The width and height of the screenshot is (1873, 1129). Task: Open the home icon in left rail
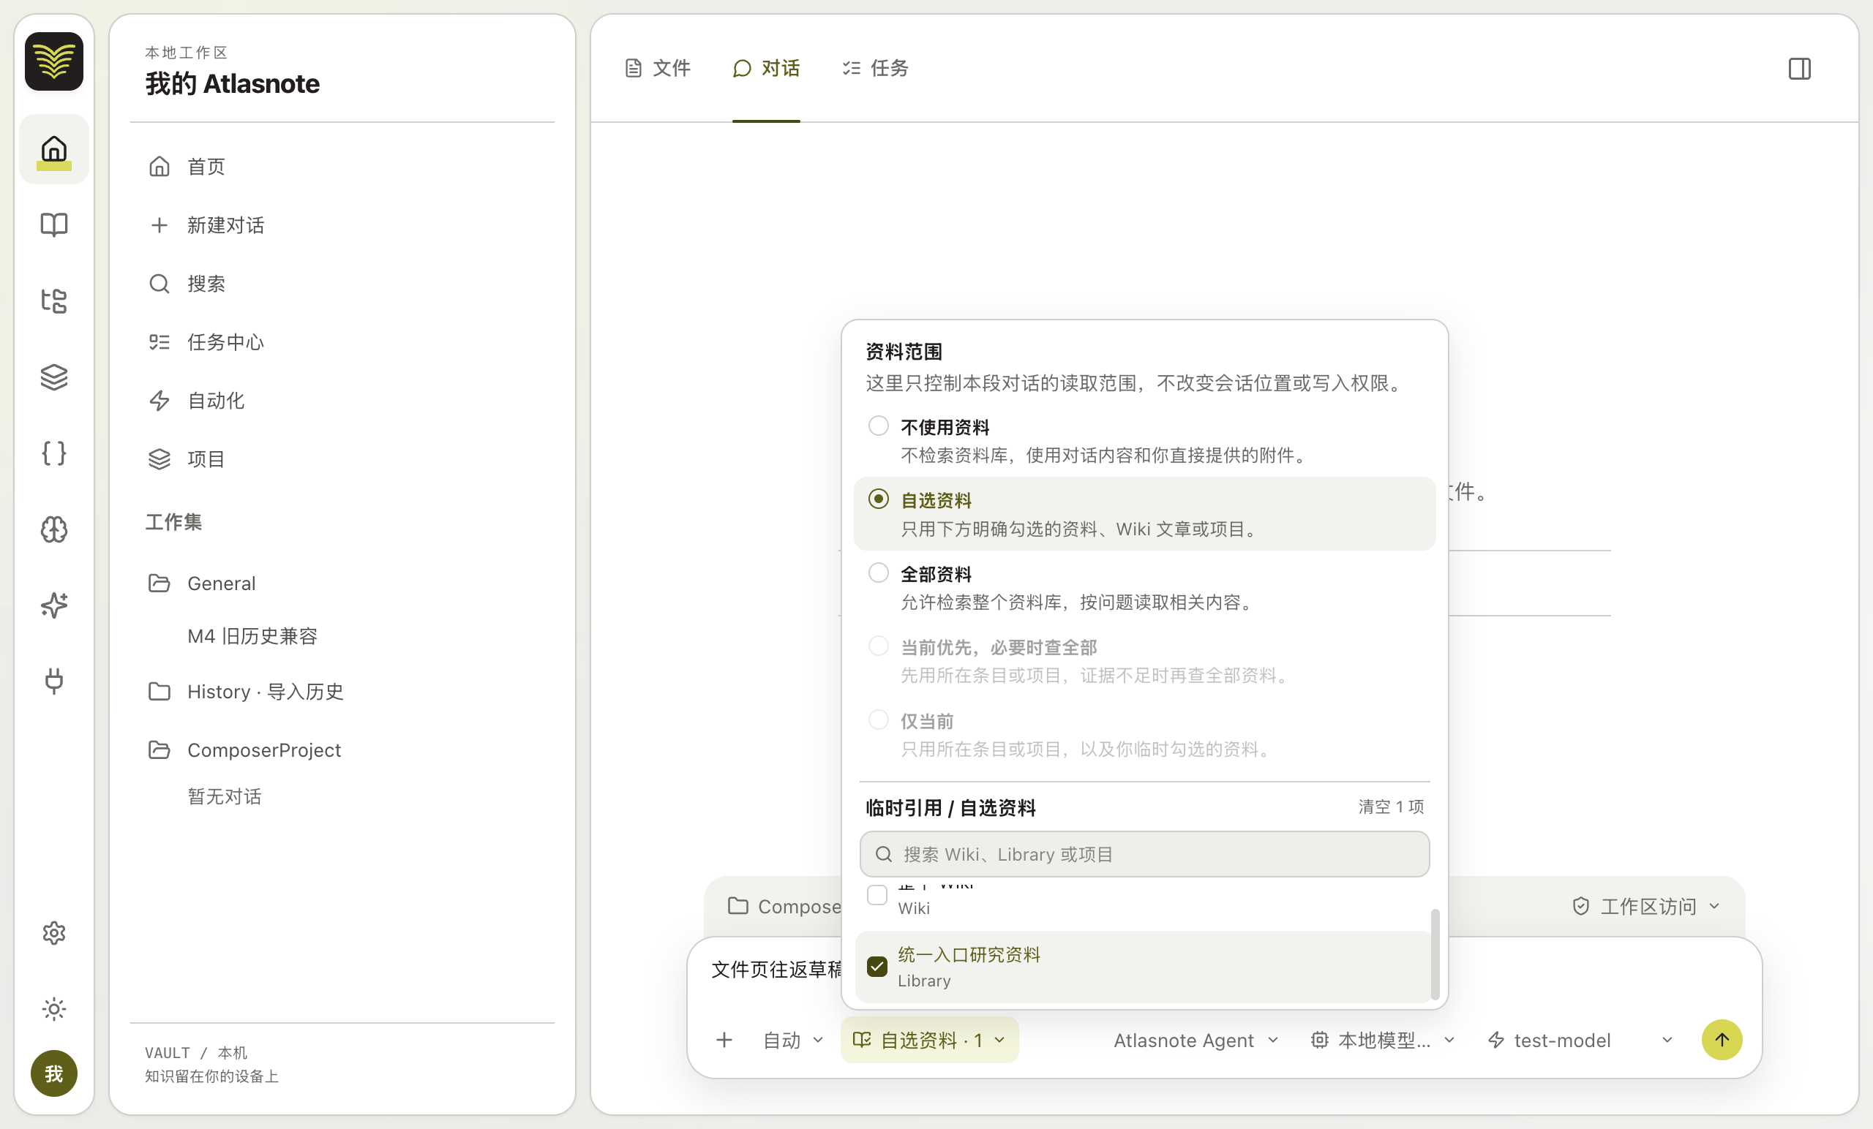[x=54, y=149]
